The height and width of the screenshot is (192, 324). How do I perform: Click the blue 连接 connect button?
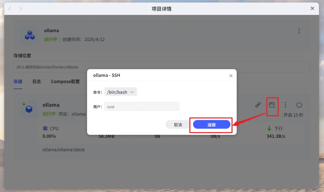[211, 125]
